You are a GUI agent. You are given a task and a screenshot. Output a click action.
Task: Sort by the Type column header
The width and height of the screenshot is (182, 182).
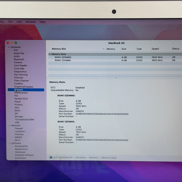point(139,49)
